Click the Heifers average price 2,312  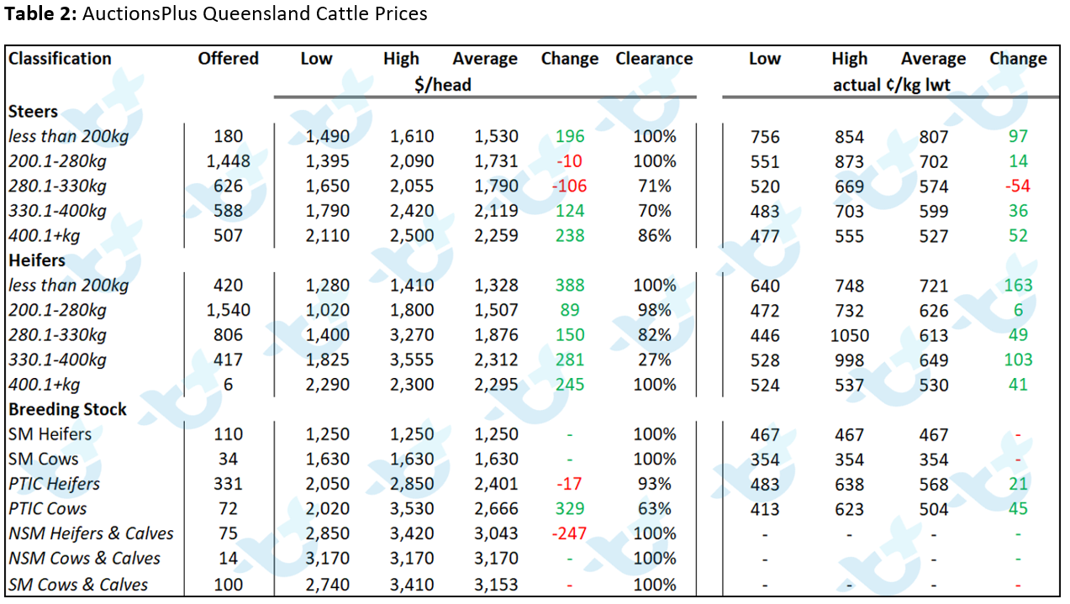pos(497,360)
